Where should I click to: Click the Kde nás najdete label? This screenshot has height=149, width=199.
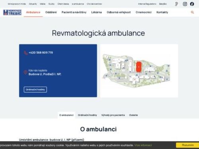tap(38, 70)
